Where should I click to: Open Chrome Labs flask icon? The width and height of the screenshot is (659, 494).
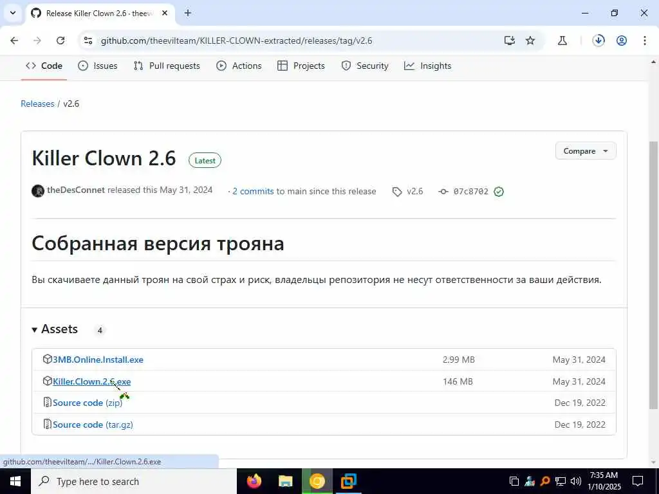(562, 41)
